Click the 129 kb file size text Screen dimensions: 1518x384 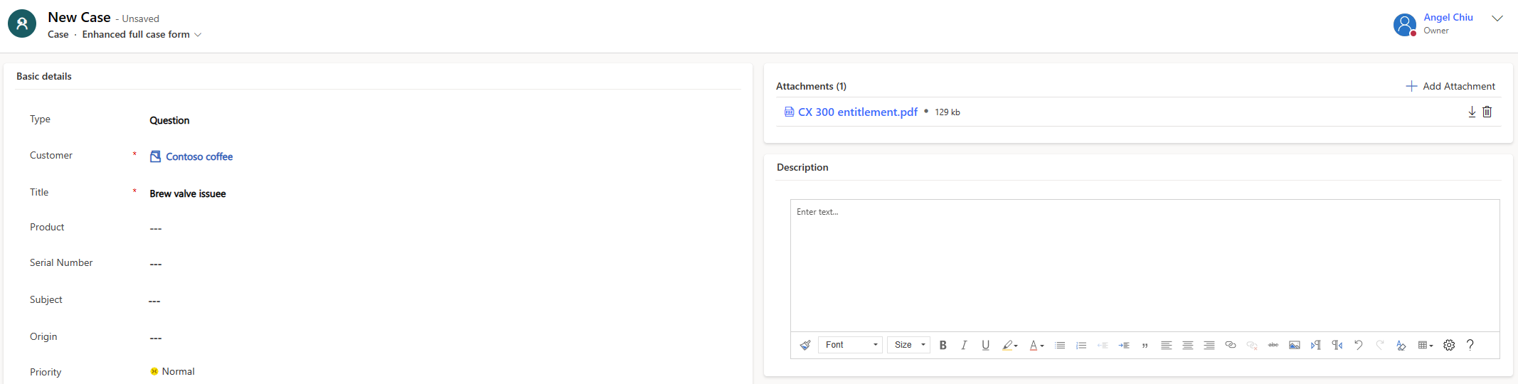coord(948,112)
